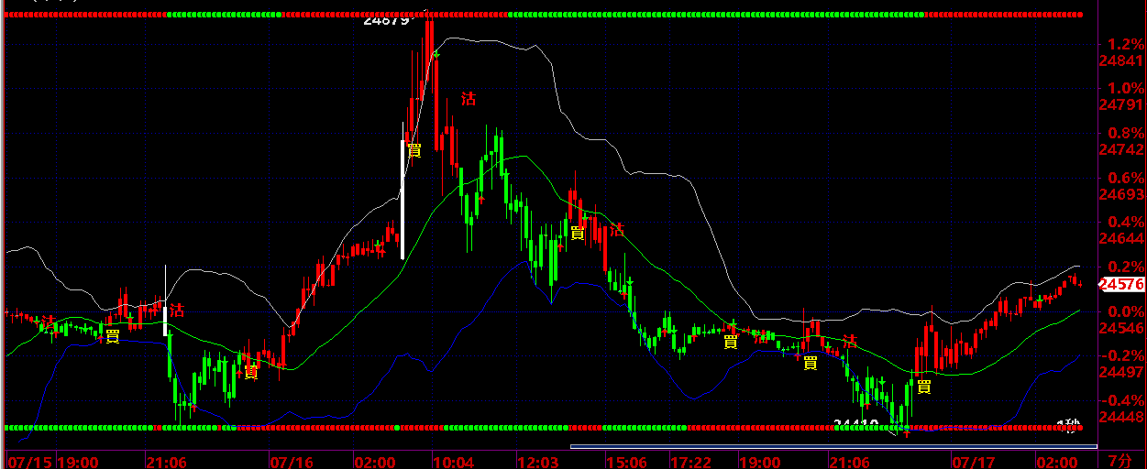This screenshot has width=1147, height=469.
Task: Click the 1.2% percentage axis label
Action: coord(1125,44)
